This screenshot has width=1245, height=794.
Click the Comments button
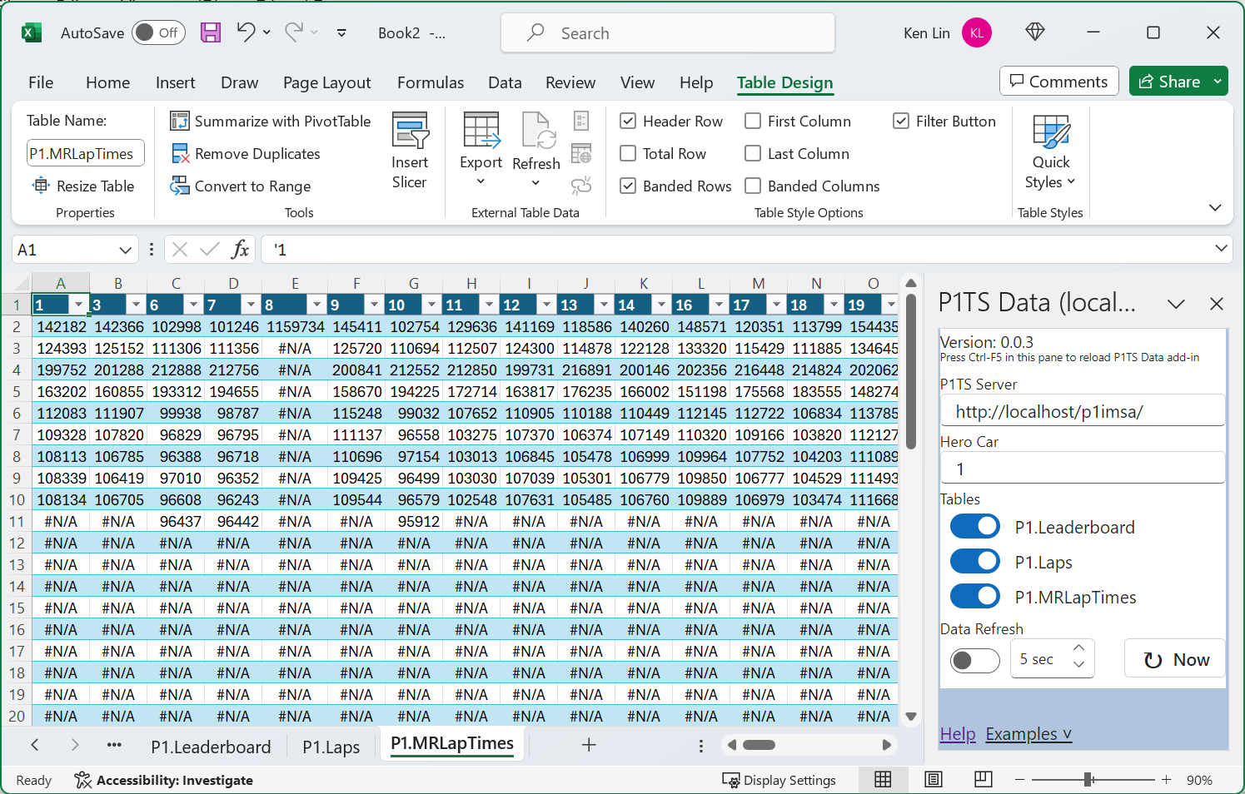point(1058,81)
